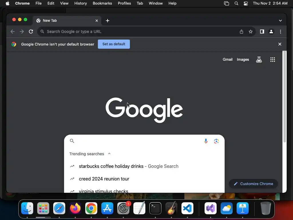Open TextEdit from the Dock
Image resolution: width=293 pixels, height=220 pixels.
coord(139,208)
